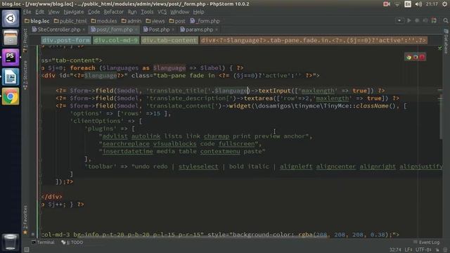Viewport: 450px width, 253px height.
Task: Open the Navigate menu
Action: (x=74, y=12)
